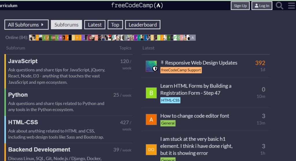The image size is (296, 161).
Task: Click the Online (84) label
Action: point(16,38)
